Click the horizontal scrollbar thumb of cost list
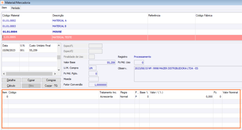This screenshot has height=130, width=242. [x=29, y=74]
